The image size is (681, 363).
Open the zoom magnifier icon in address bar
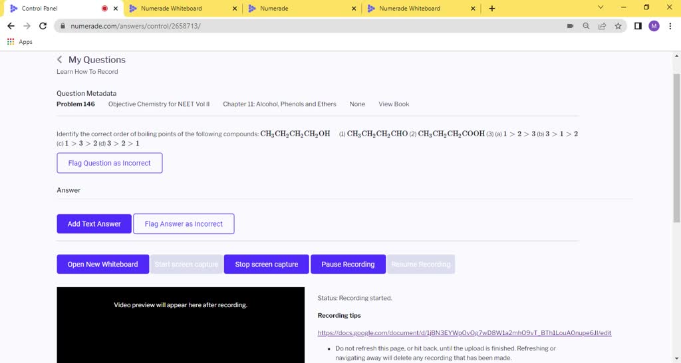586,26
